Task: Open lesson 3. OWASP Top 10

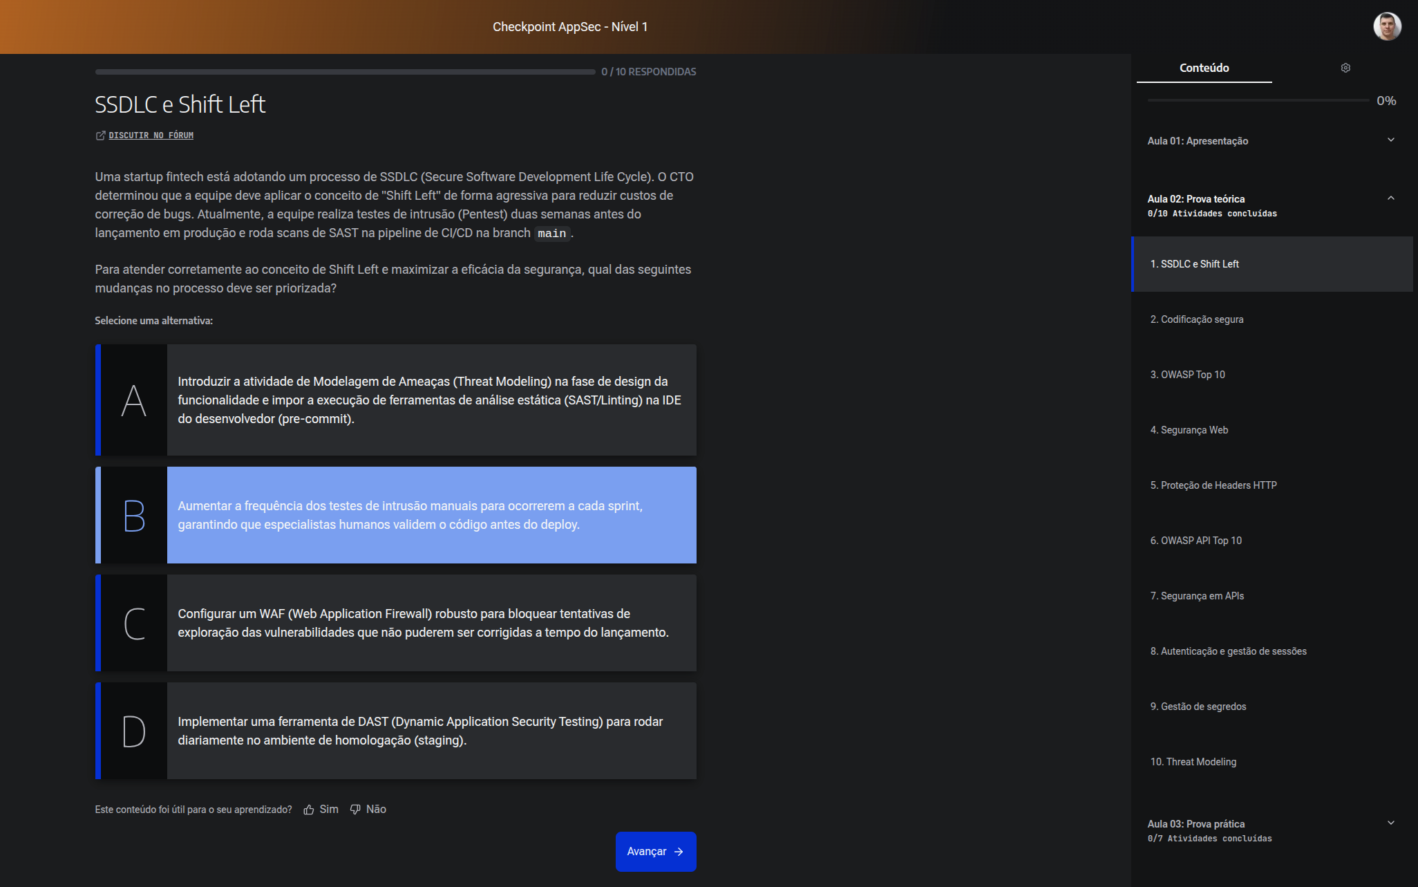Action: [1272, 375]
